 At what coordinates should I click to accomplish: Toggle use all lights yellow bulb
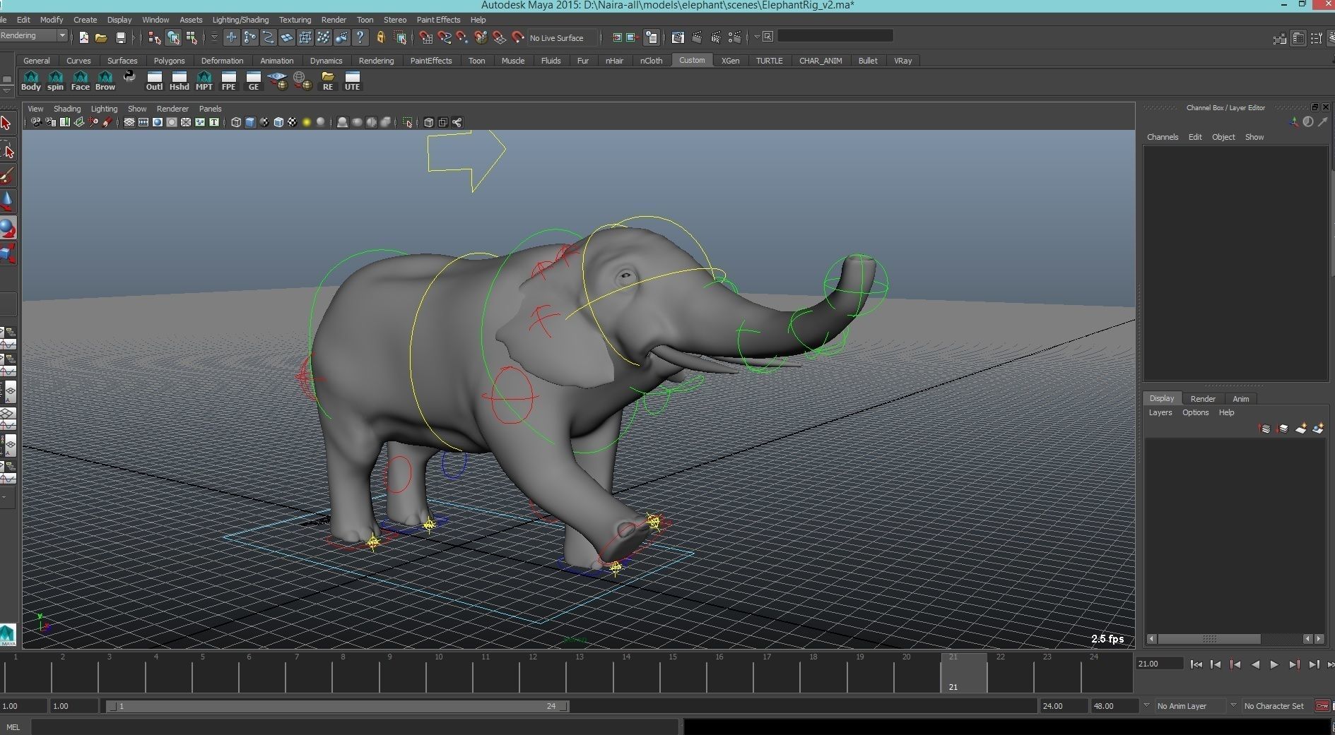(307, 122)
